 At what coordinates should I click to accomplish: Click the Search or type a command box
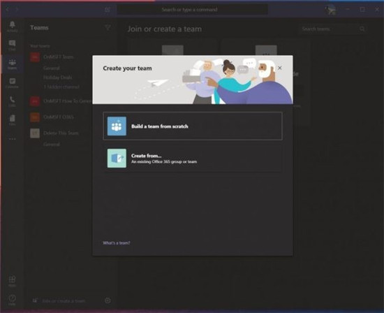(192, 10)
